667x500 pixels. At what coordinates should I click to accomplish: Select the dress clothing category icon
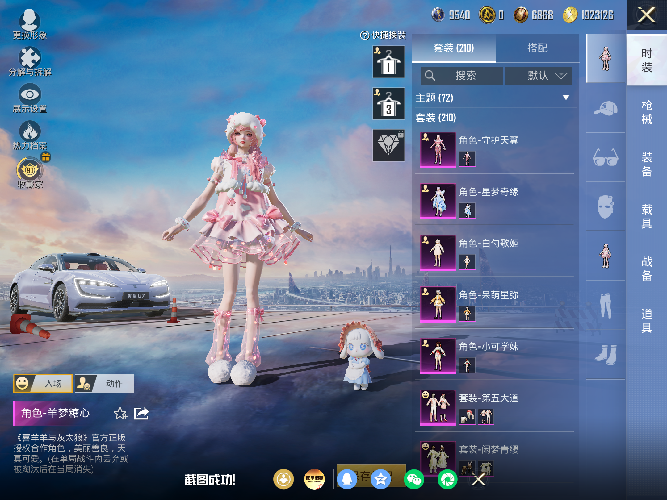(x=606, y=256)
